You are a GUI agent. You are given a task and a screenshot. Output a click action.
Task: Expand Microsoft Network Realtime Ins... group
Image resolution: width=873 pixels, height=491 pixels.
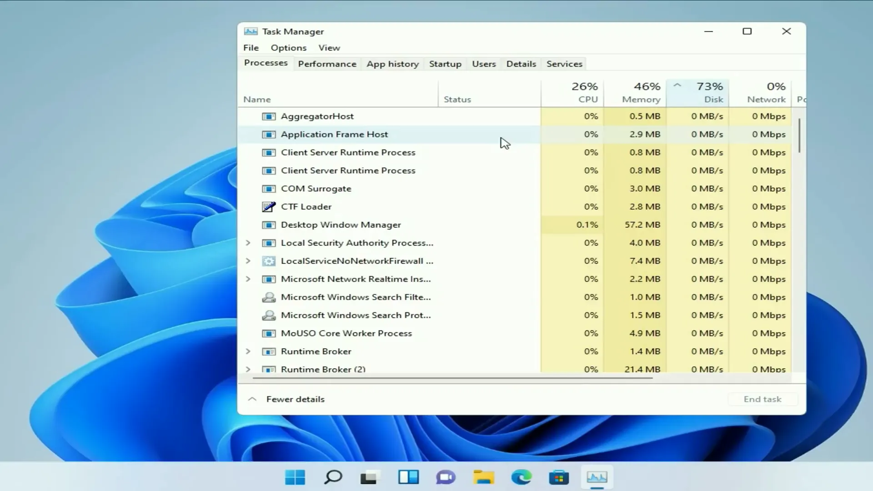pos(248,279)
